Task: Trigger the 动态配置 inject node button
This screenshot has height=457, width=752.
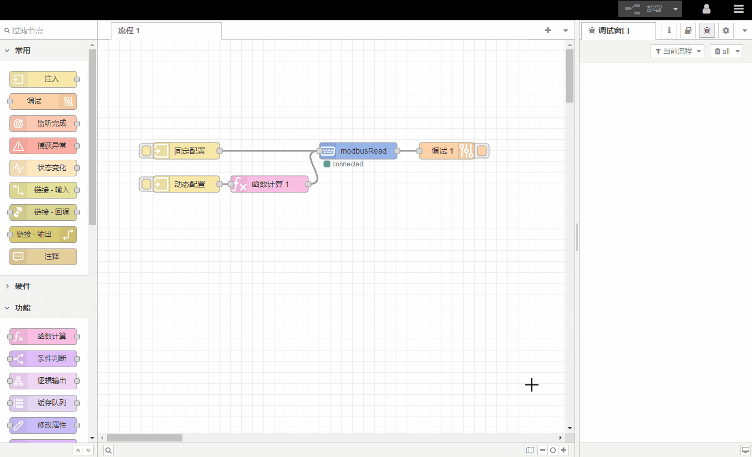Action: coord(146,184)
